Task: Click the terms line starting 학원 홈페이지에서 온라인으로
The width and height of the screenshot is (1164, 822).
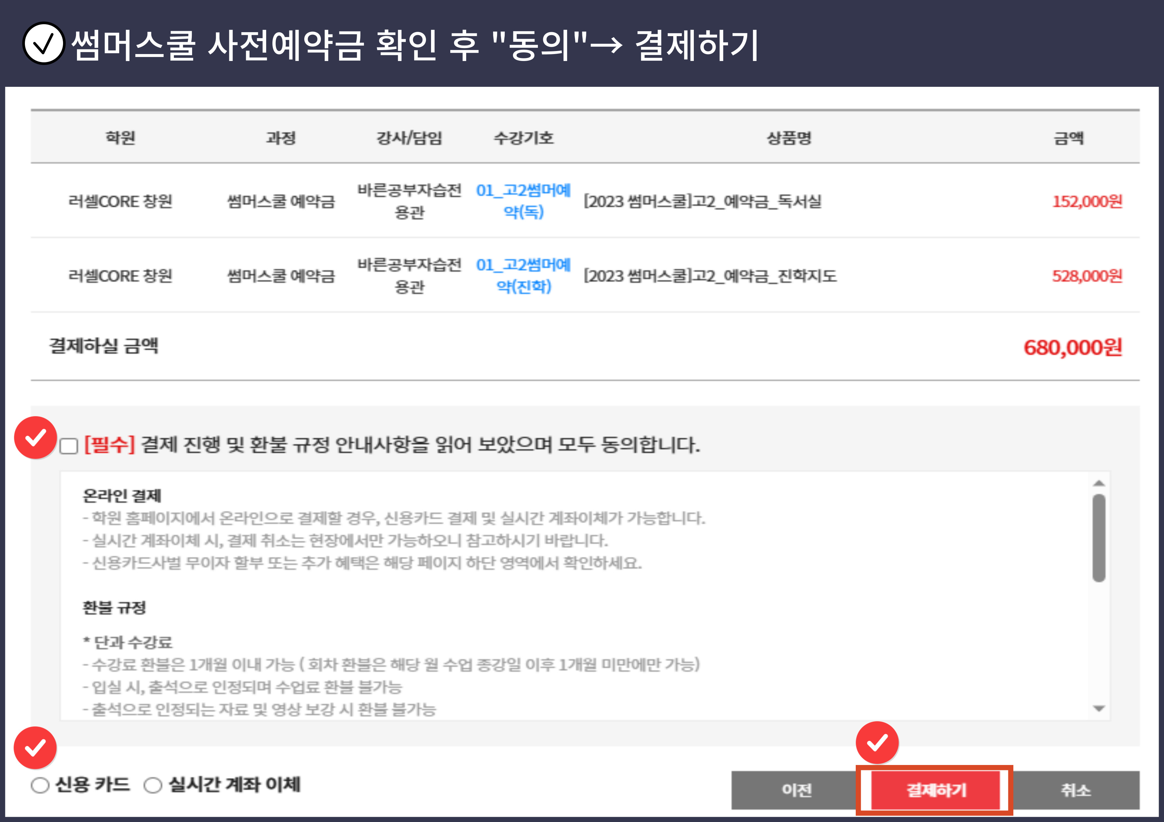Action: click(x=394, y=518)
